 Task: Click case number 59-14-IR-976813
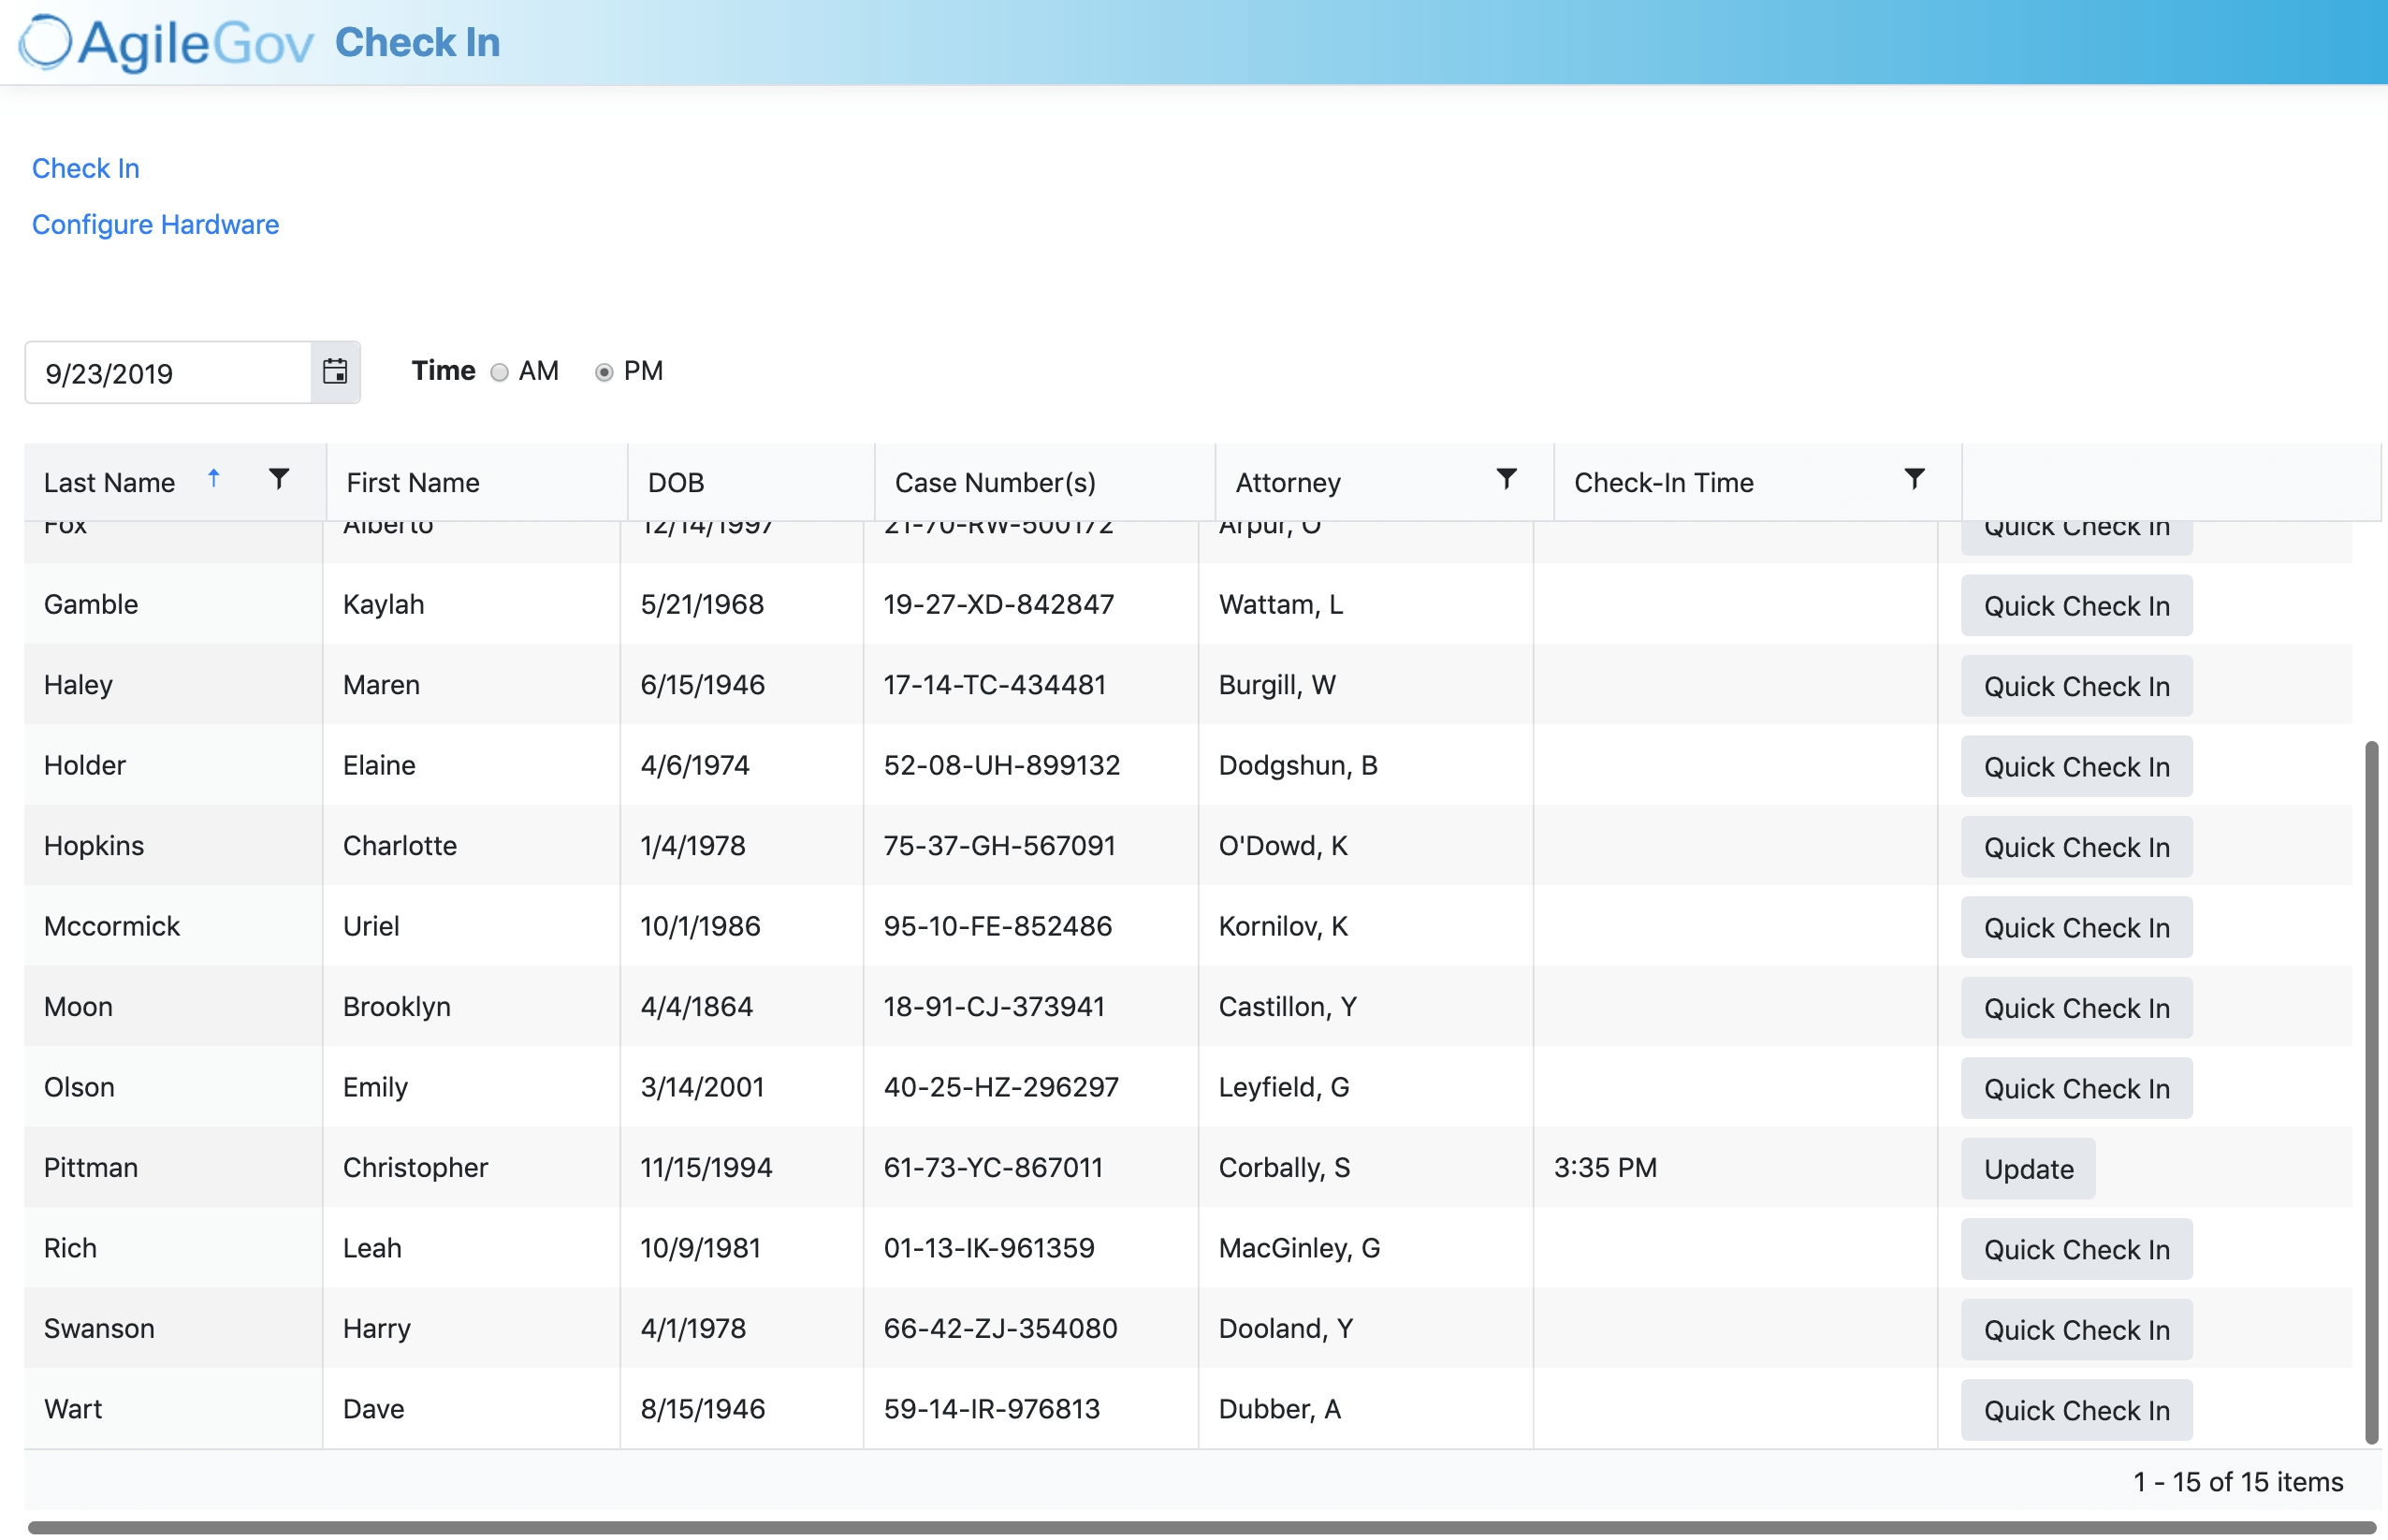[991, 1409]
